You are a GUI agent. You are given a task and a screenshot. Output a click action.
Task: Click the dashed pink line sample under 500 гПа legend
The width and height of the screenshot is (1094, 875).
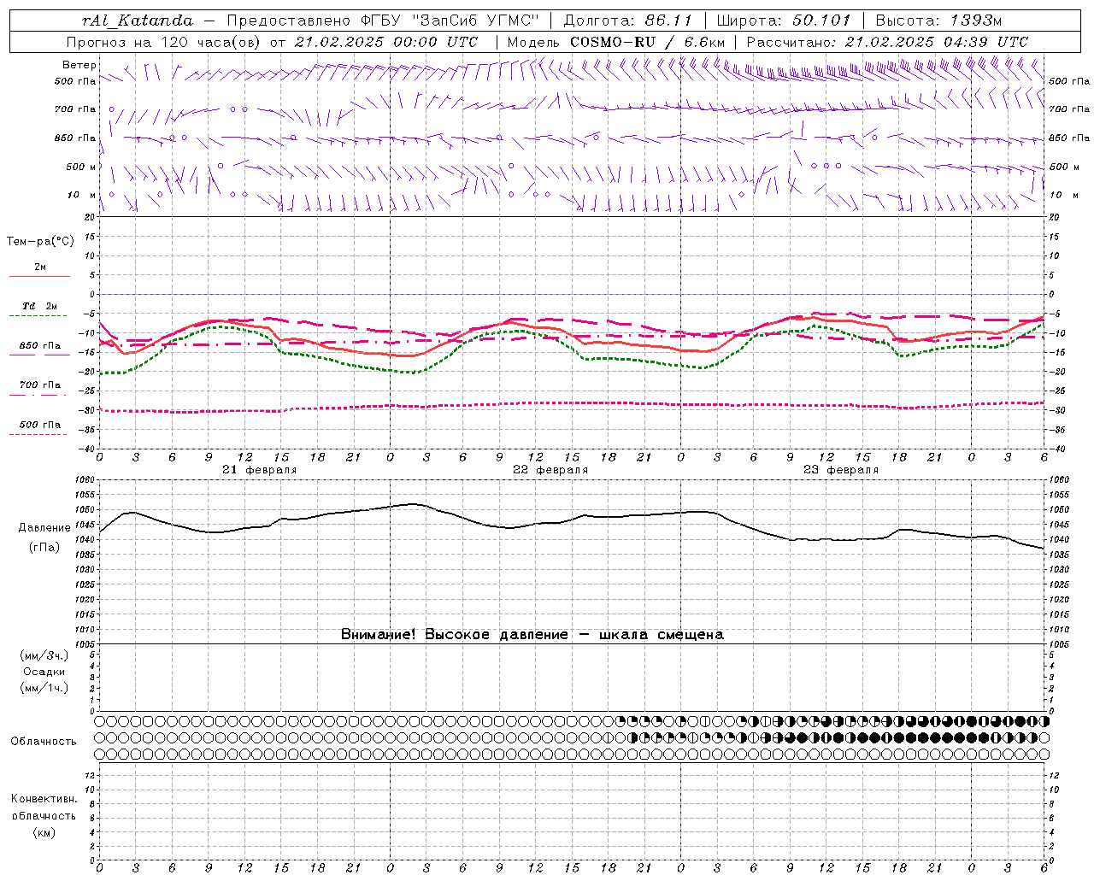[x=38, y=434]
